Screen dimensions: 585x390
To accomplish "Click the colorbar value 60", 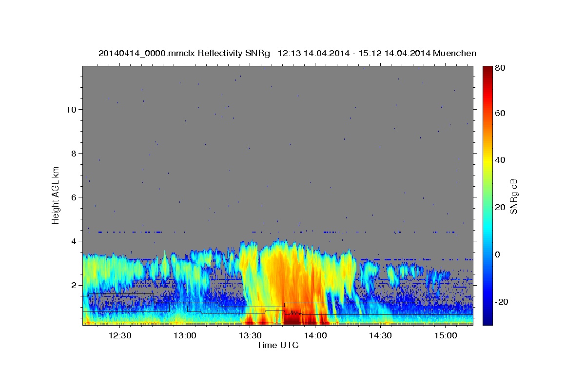I will tap(500, 113).
